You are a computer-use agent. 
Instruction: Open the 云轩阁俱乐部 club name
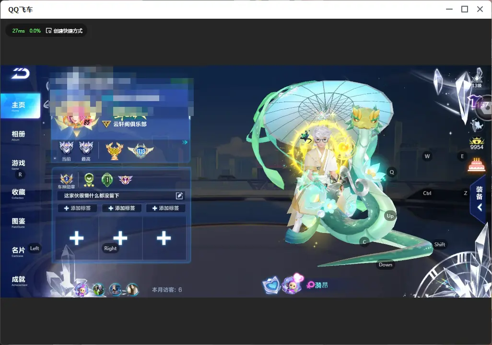(x=130, y=124)
